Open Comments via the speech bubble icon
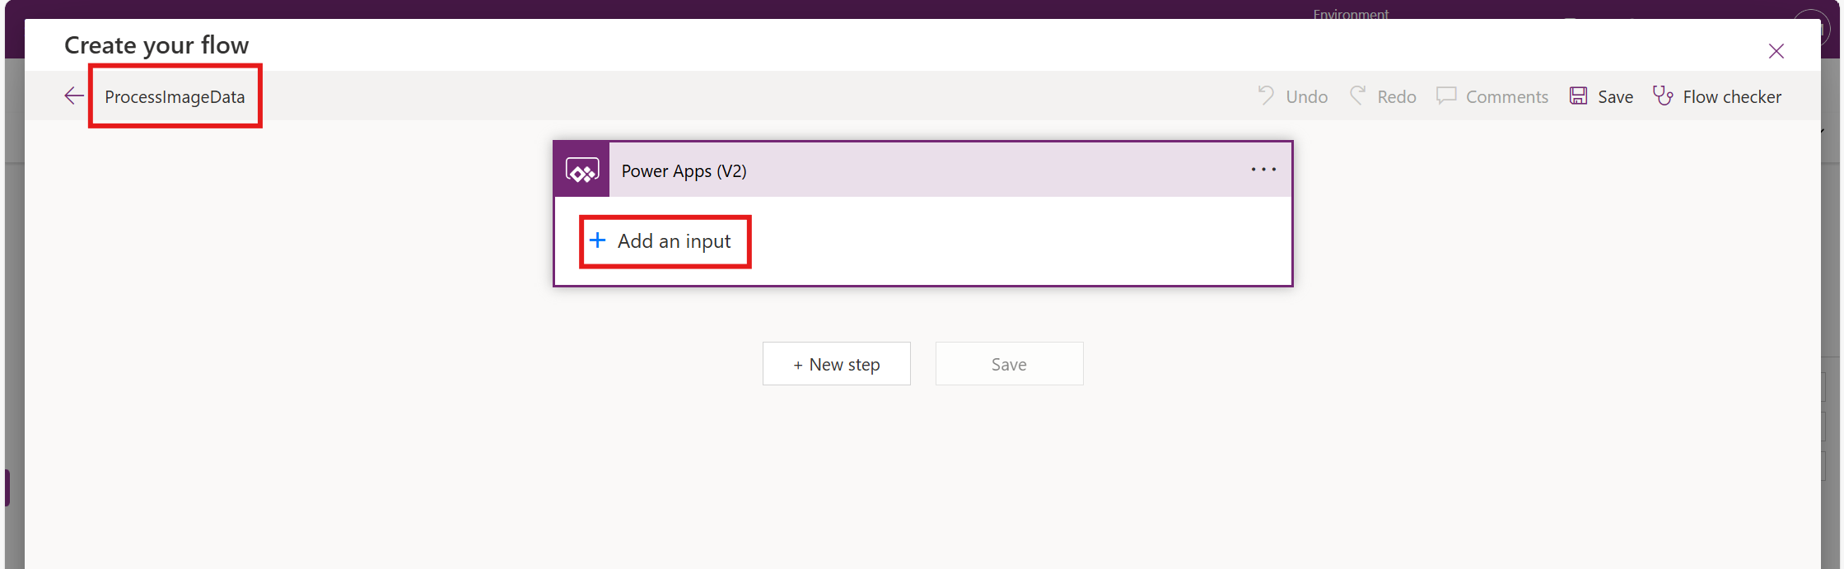1844x569 pixels. [x=1446, y=96]
